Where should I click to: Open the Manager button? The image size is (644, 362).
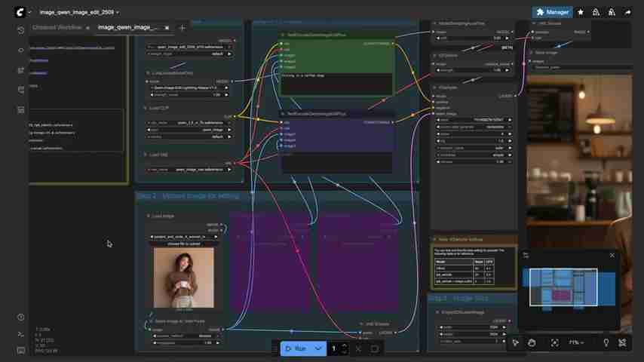click(553, 12)
